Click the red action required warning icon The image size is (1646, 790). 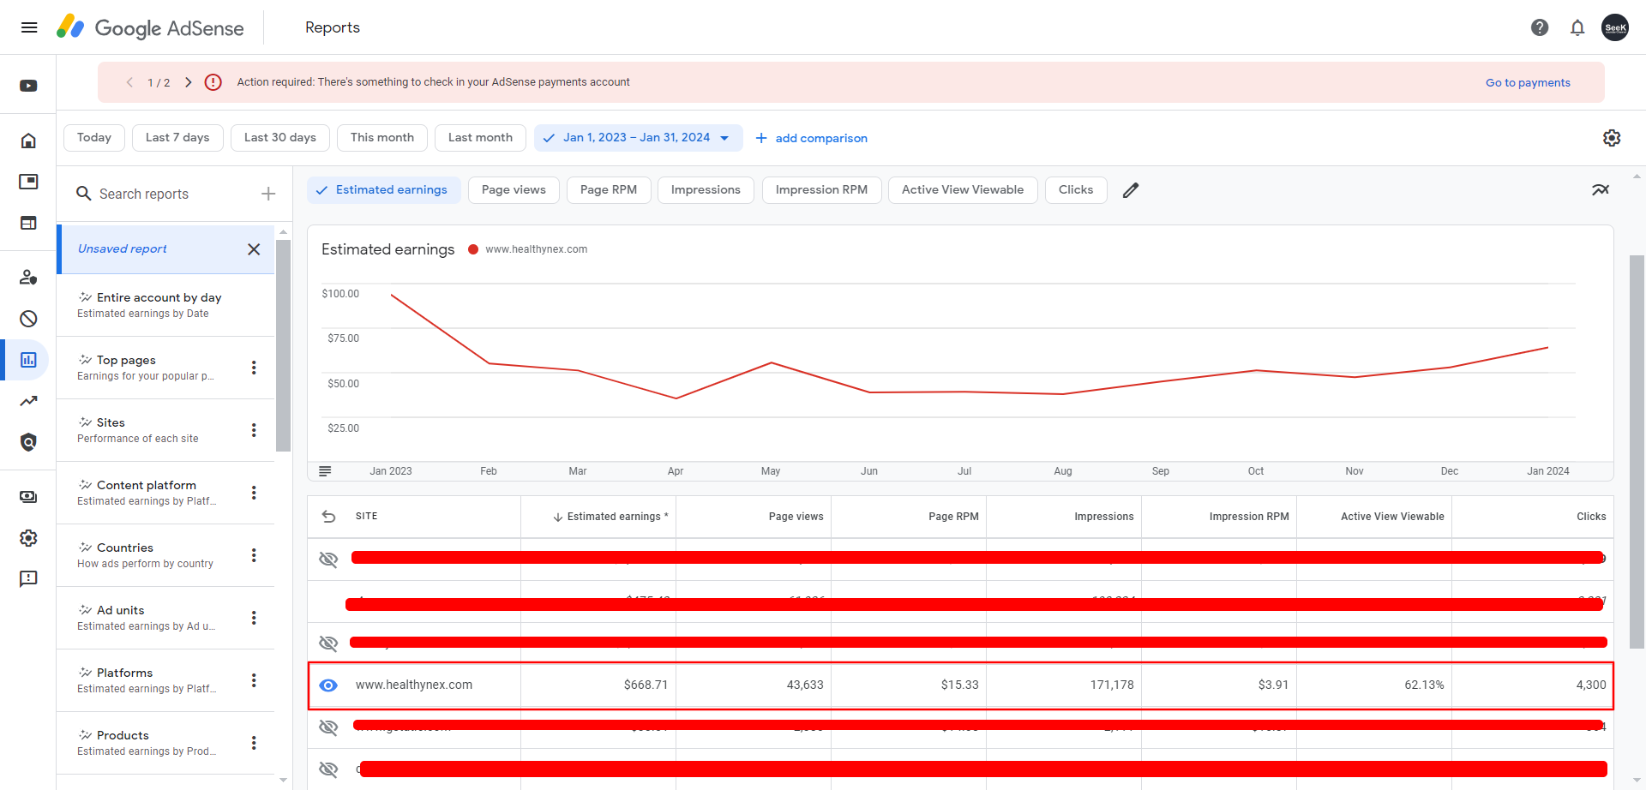[213, 82]
